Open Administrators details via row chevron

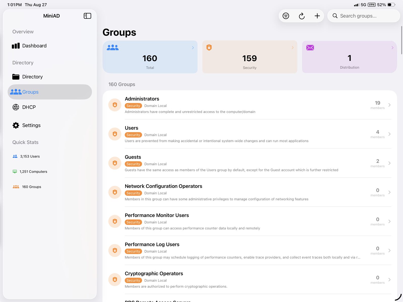389,105
